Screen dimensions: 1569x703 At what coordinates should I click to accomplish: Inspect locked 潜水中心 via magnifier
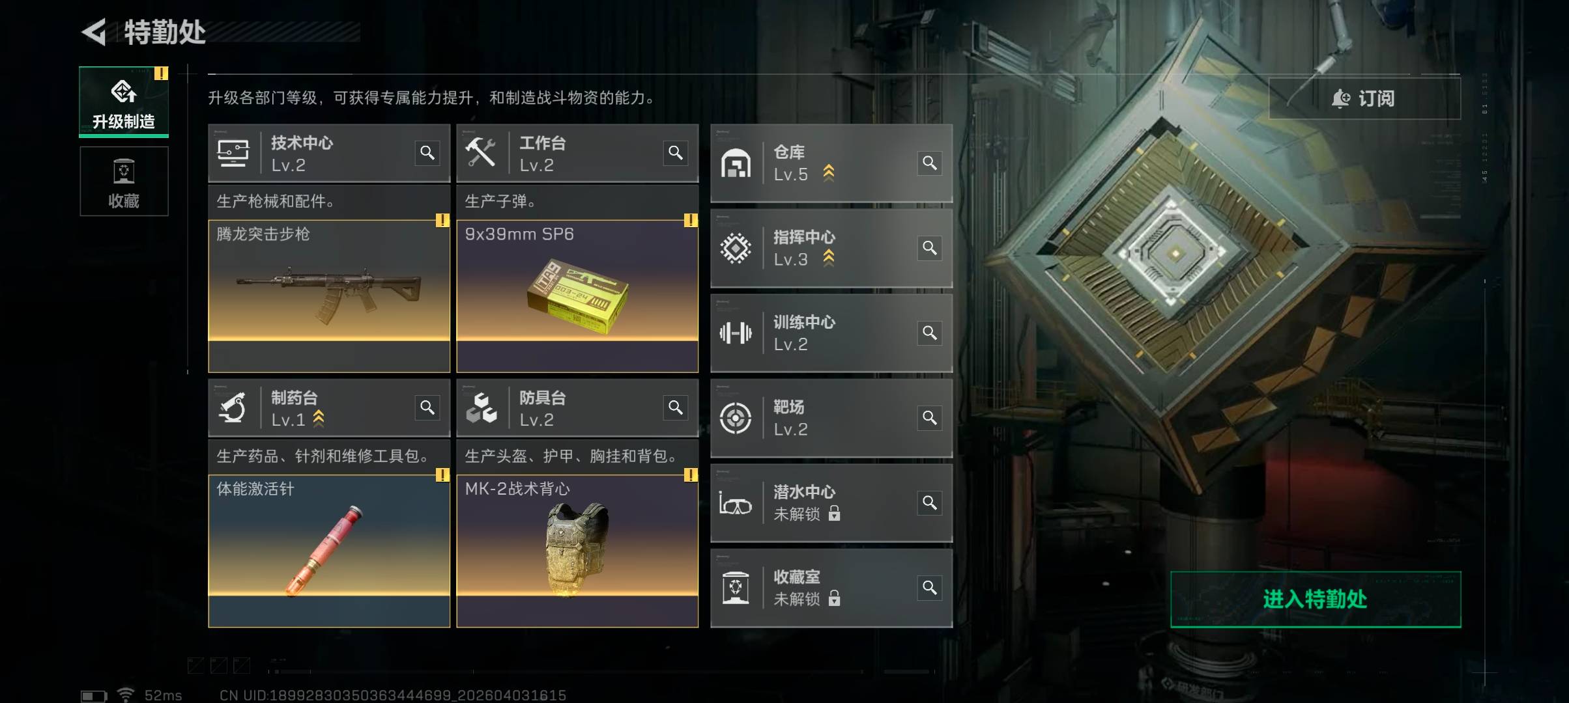(930, 503)
